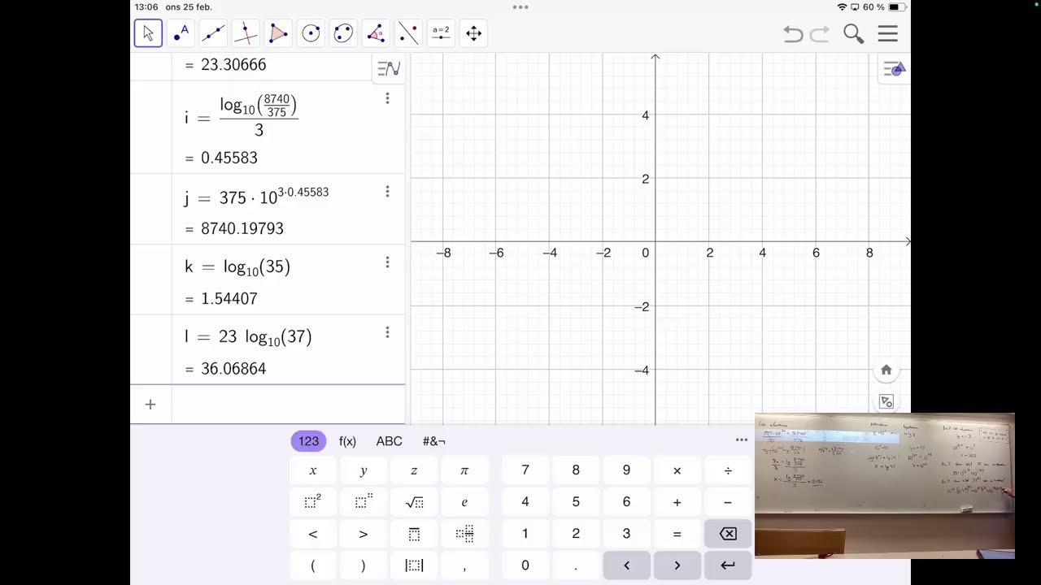The width and height of the screenshot is (1041, 585).
Task: Select the Move graphics view tool
Action: pos(473,33)
